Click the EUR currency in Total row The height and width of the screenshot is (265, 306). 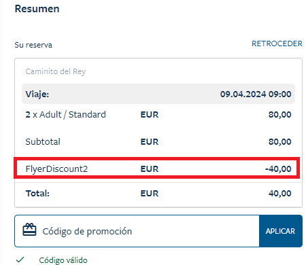pos(150,194)
